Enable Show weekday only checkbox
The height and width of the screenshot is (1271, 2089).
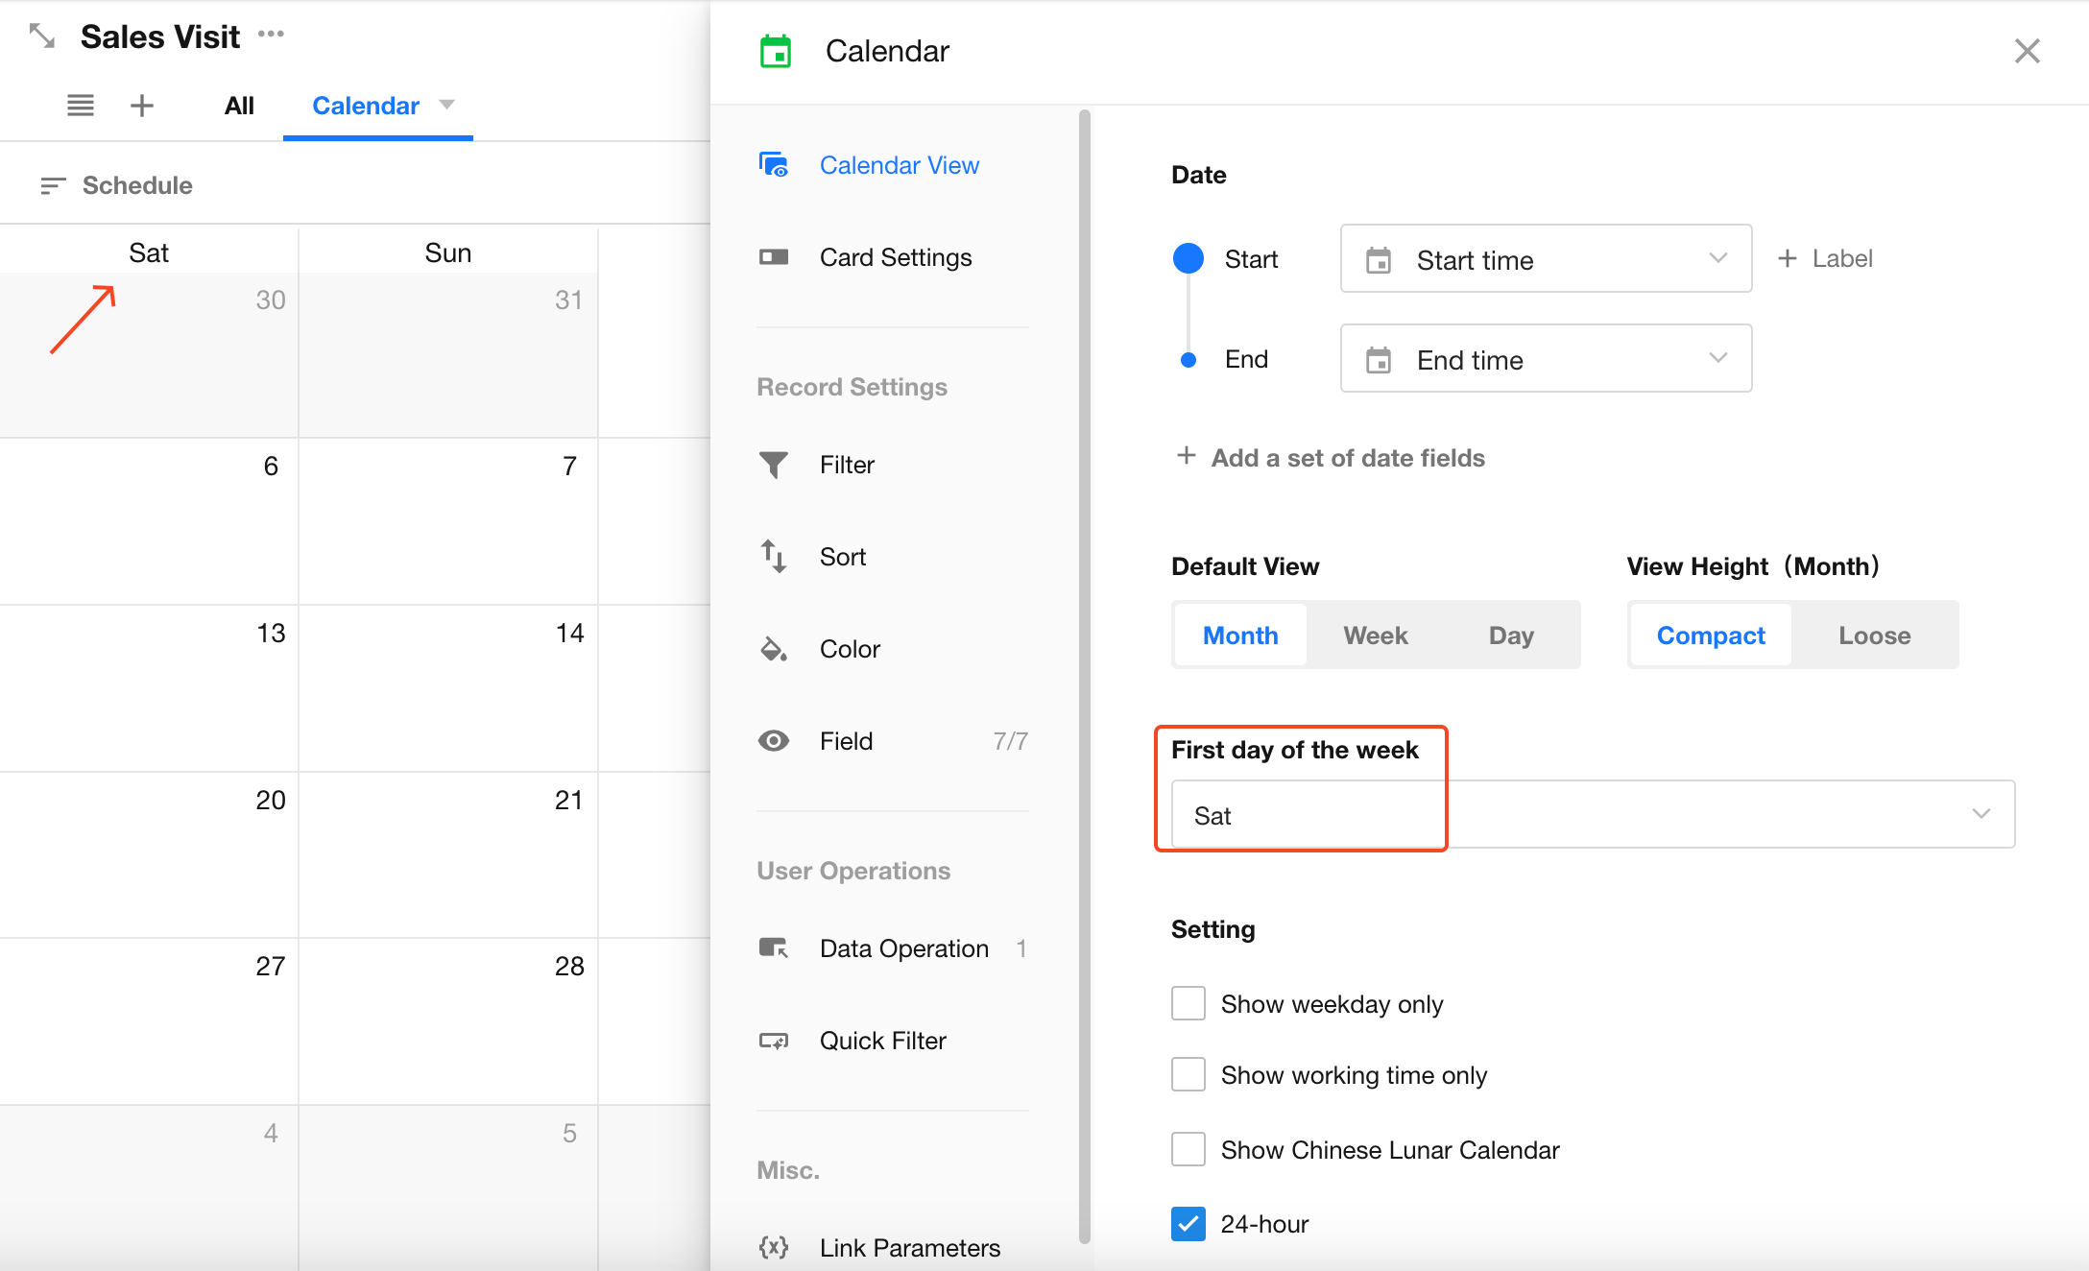point(1189,1003)
